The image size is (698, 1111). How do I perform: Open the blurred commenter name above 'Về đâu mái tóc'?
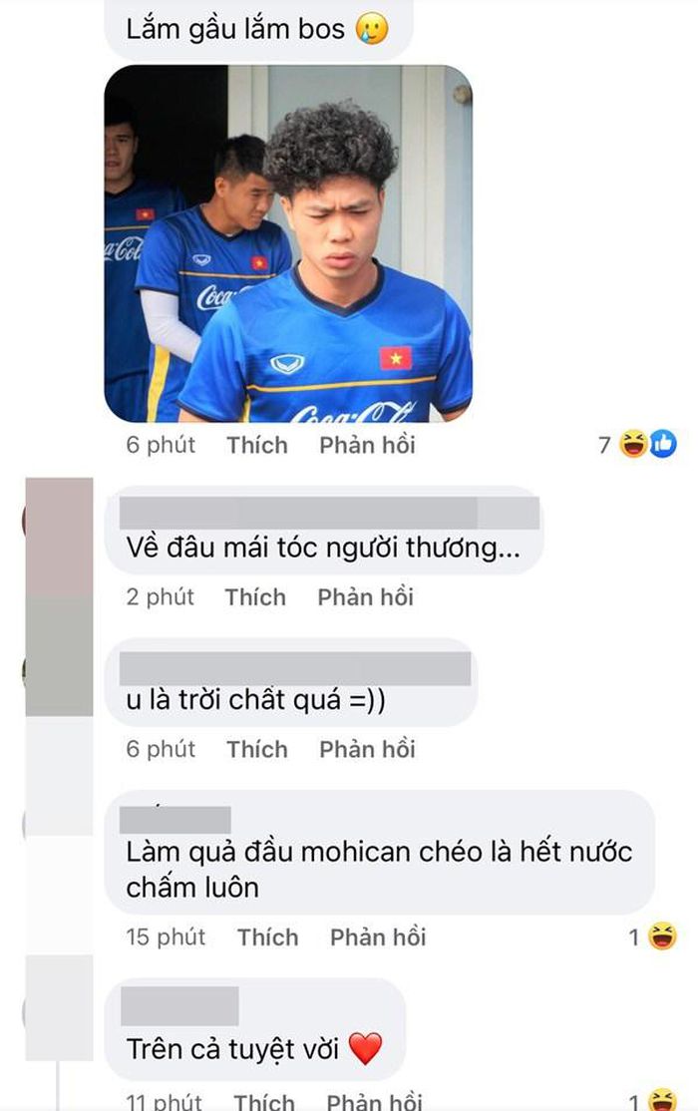click(329, 513)
